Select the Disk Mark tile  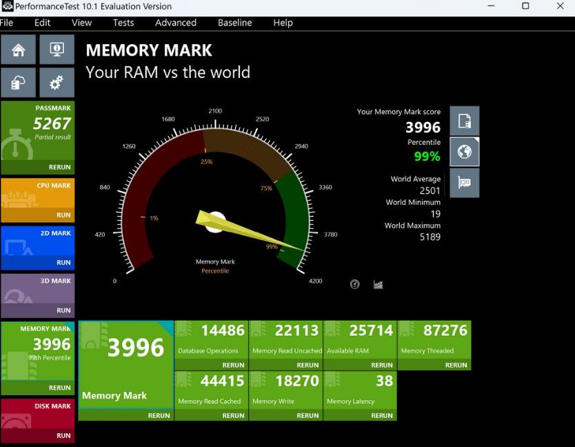point(37,414)
